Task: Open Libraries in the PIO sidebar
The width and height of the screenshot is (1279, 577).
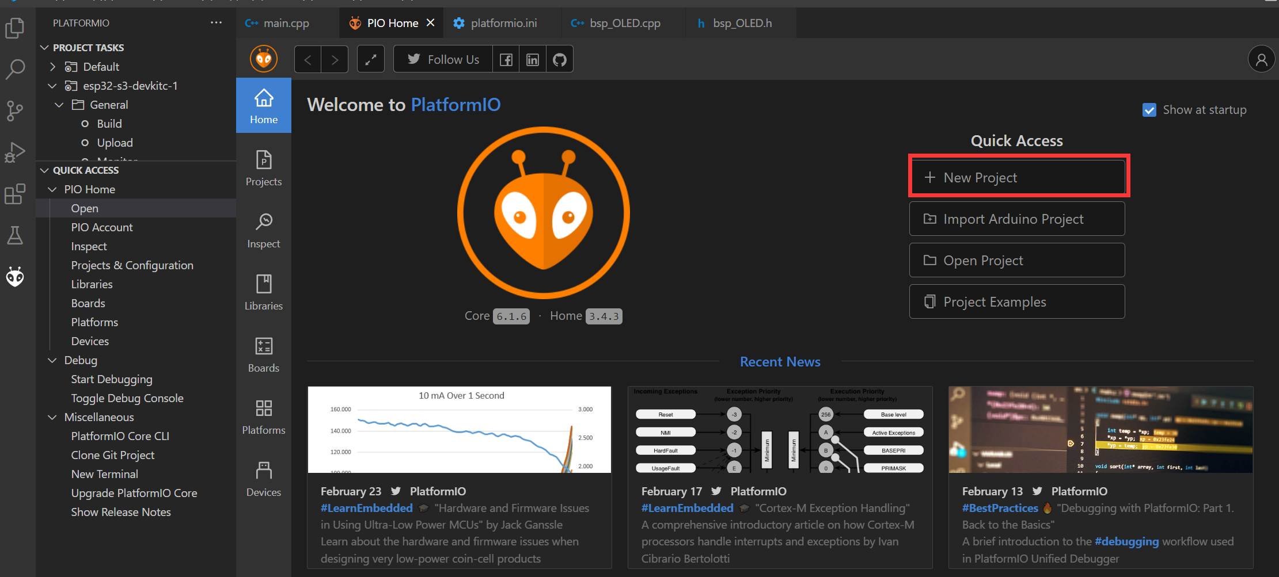Action: [264, 292]
